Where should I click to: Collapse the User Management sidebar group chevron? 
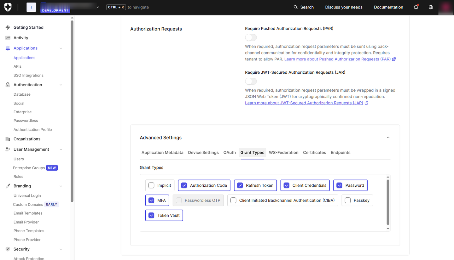tap(61, 149)
